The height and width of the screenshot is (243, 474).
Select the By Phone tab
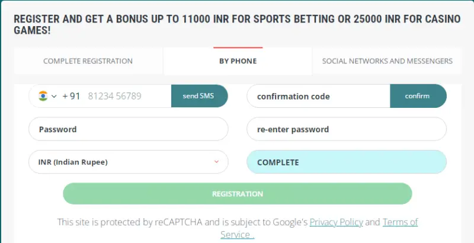pos(238,61)
